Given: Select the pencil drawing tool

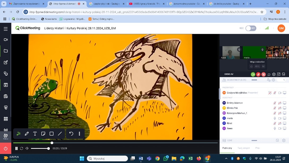Looking at the screenshot, I should click(27, 133).
